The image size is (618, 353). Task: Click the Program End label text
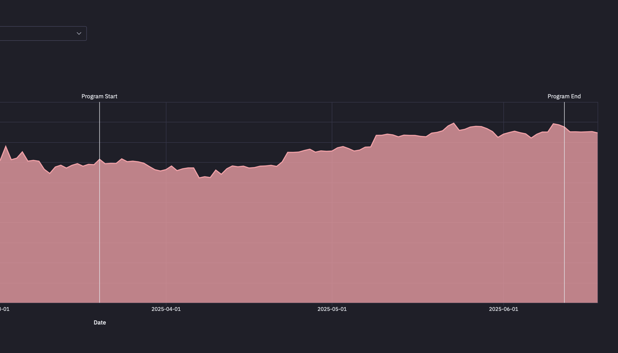tap(564, 96)
